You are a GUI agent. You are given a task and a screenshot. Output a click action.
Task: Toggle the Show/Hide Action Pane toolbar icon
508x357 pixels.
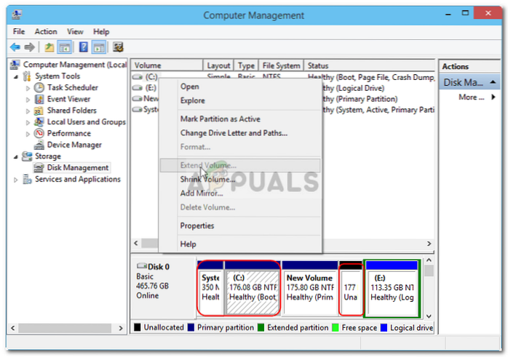98,47
